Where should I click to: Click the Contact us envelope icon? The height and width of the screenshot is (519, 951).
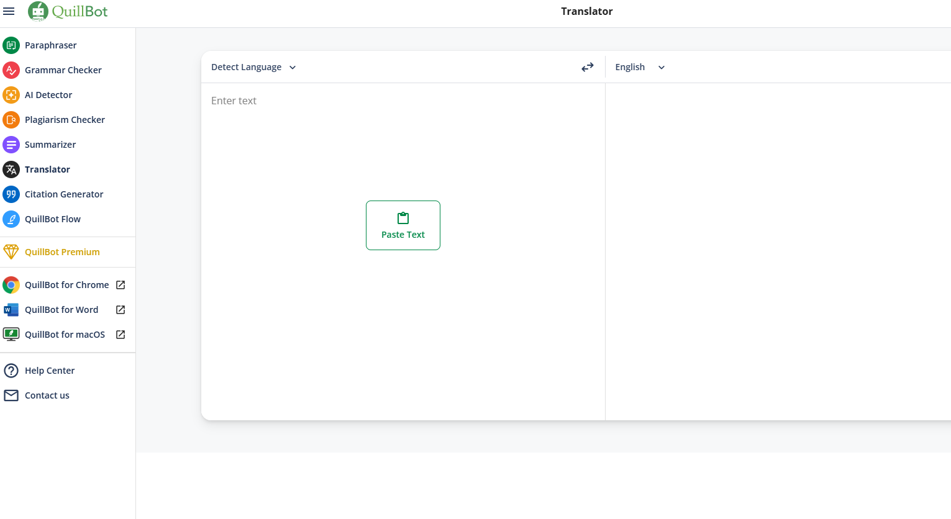click(x=11, y=395)
